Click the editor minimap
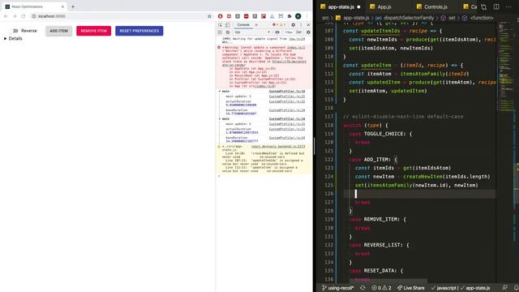 (x=506, y=67)
